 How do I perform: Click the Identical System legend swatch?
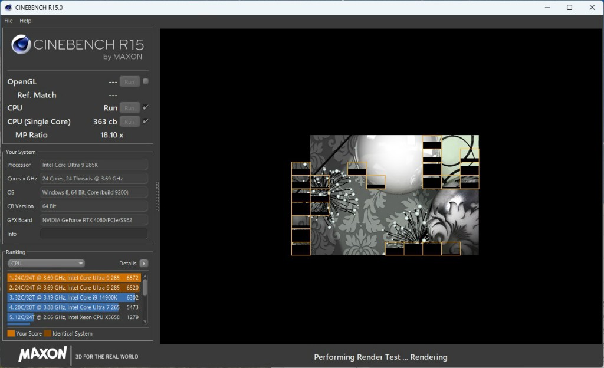[x=47, y=334]
